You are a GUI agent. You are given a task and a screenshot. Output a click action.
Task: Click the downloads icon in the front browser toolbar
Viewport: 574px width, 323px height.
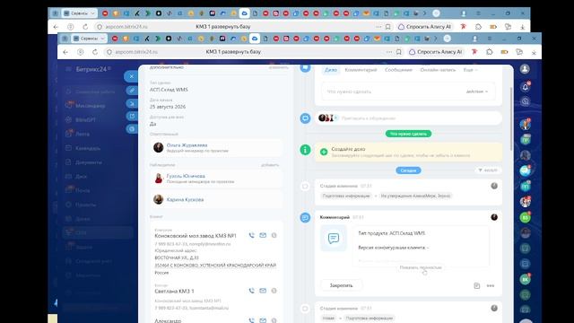click(x=534, y=52)
